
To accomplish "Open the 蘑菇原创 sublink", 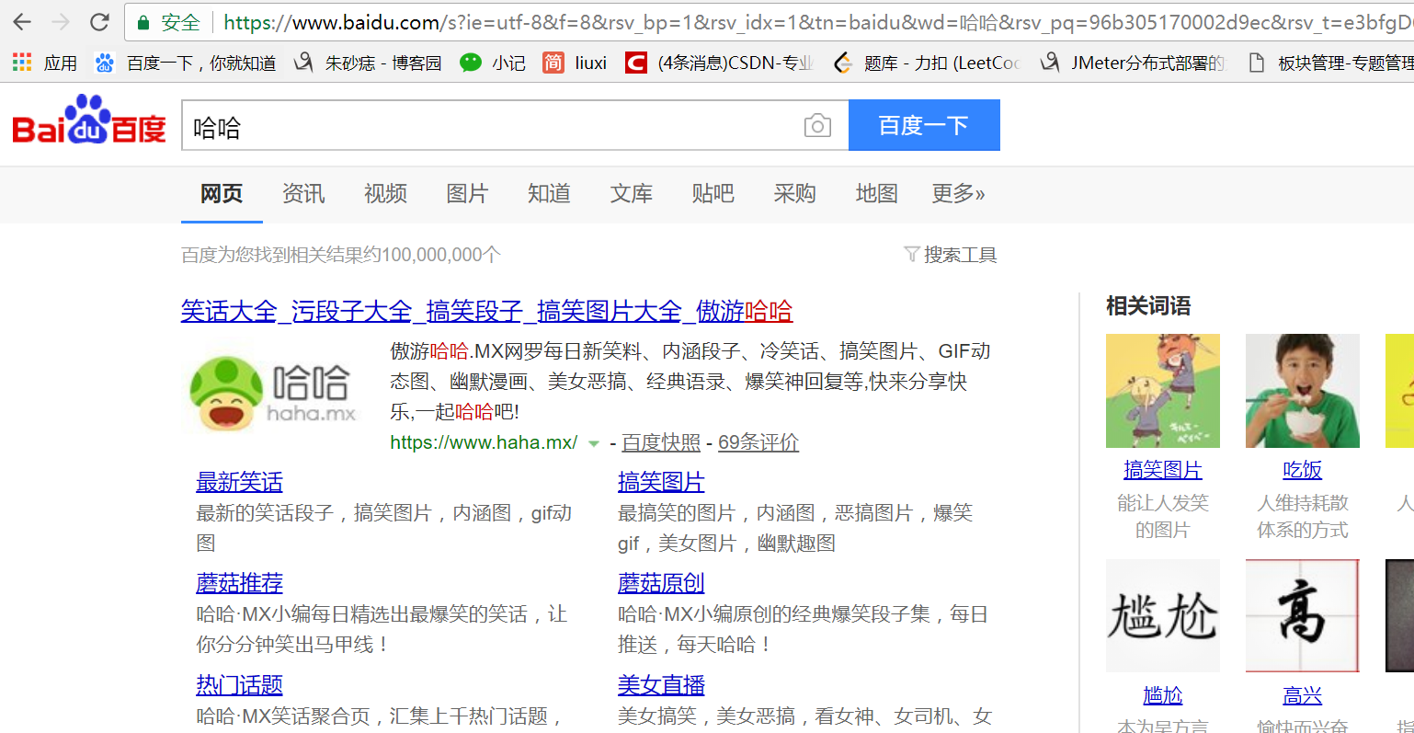I will (x=661, y=583).
